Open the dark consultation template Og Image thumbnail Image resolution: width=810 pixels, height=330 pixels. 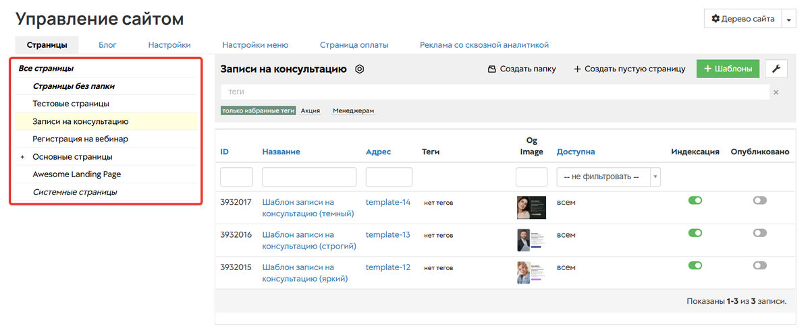click(x=531, y=207)
